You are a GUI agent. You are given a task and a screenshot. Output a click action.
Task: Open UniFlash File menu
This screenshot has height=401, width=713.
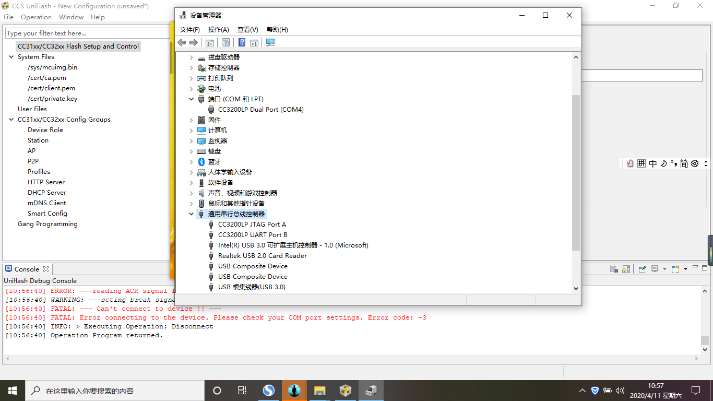coord(8,17)
